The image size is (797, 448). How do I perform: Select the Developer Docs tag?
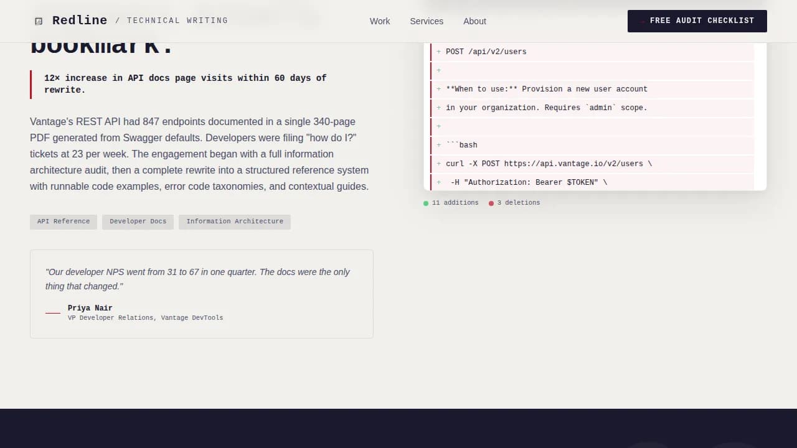pyautogui.click(x=138, y=222)
